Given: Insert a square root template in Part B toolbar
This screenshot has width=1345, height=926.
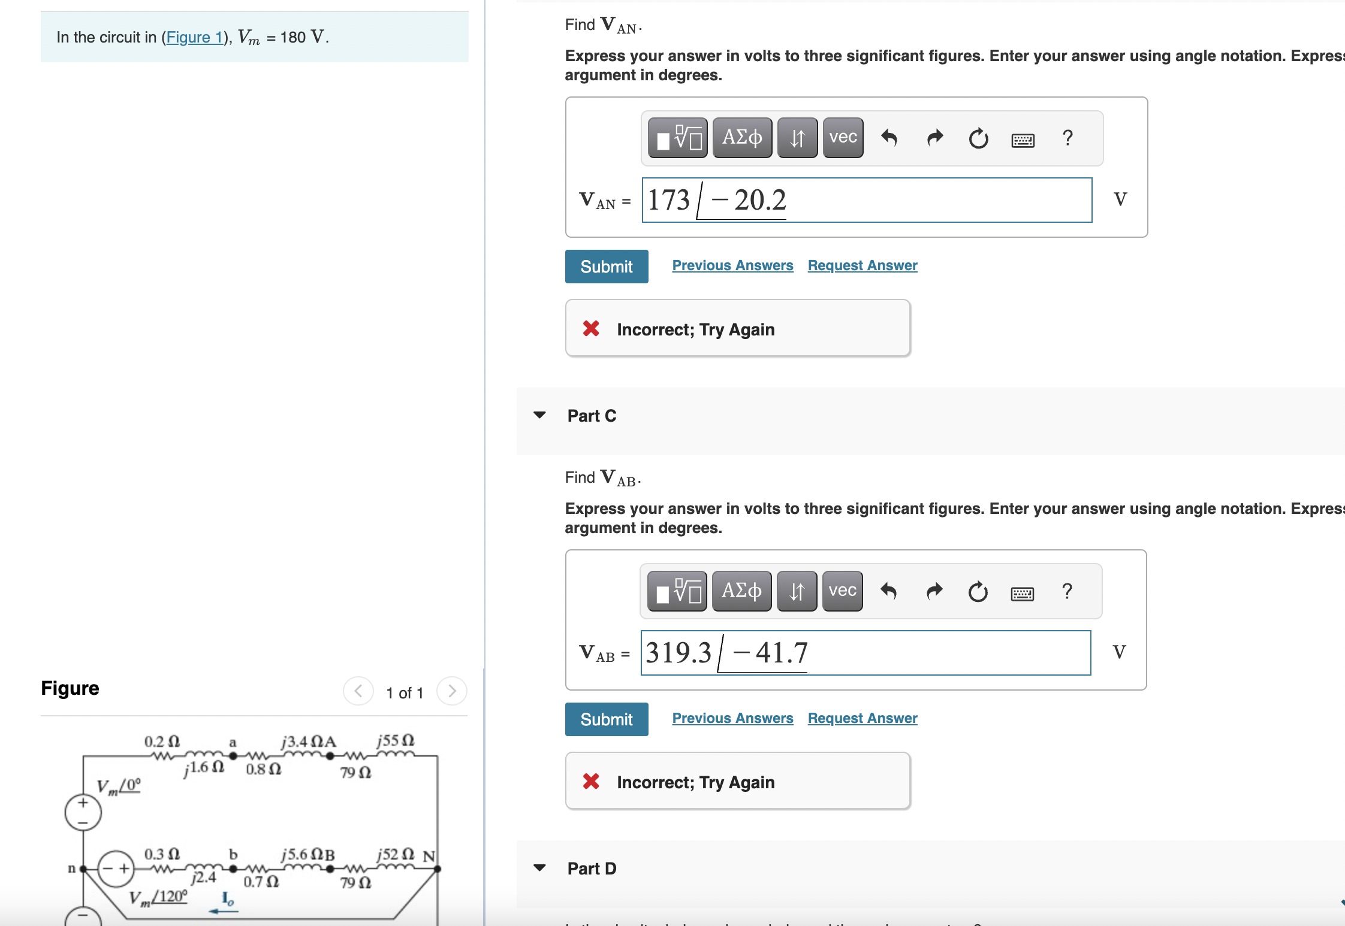Looking at the screenshot, I should (677, 138).
